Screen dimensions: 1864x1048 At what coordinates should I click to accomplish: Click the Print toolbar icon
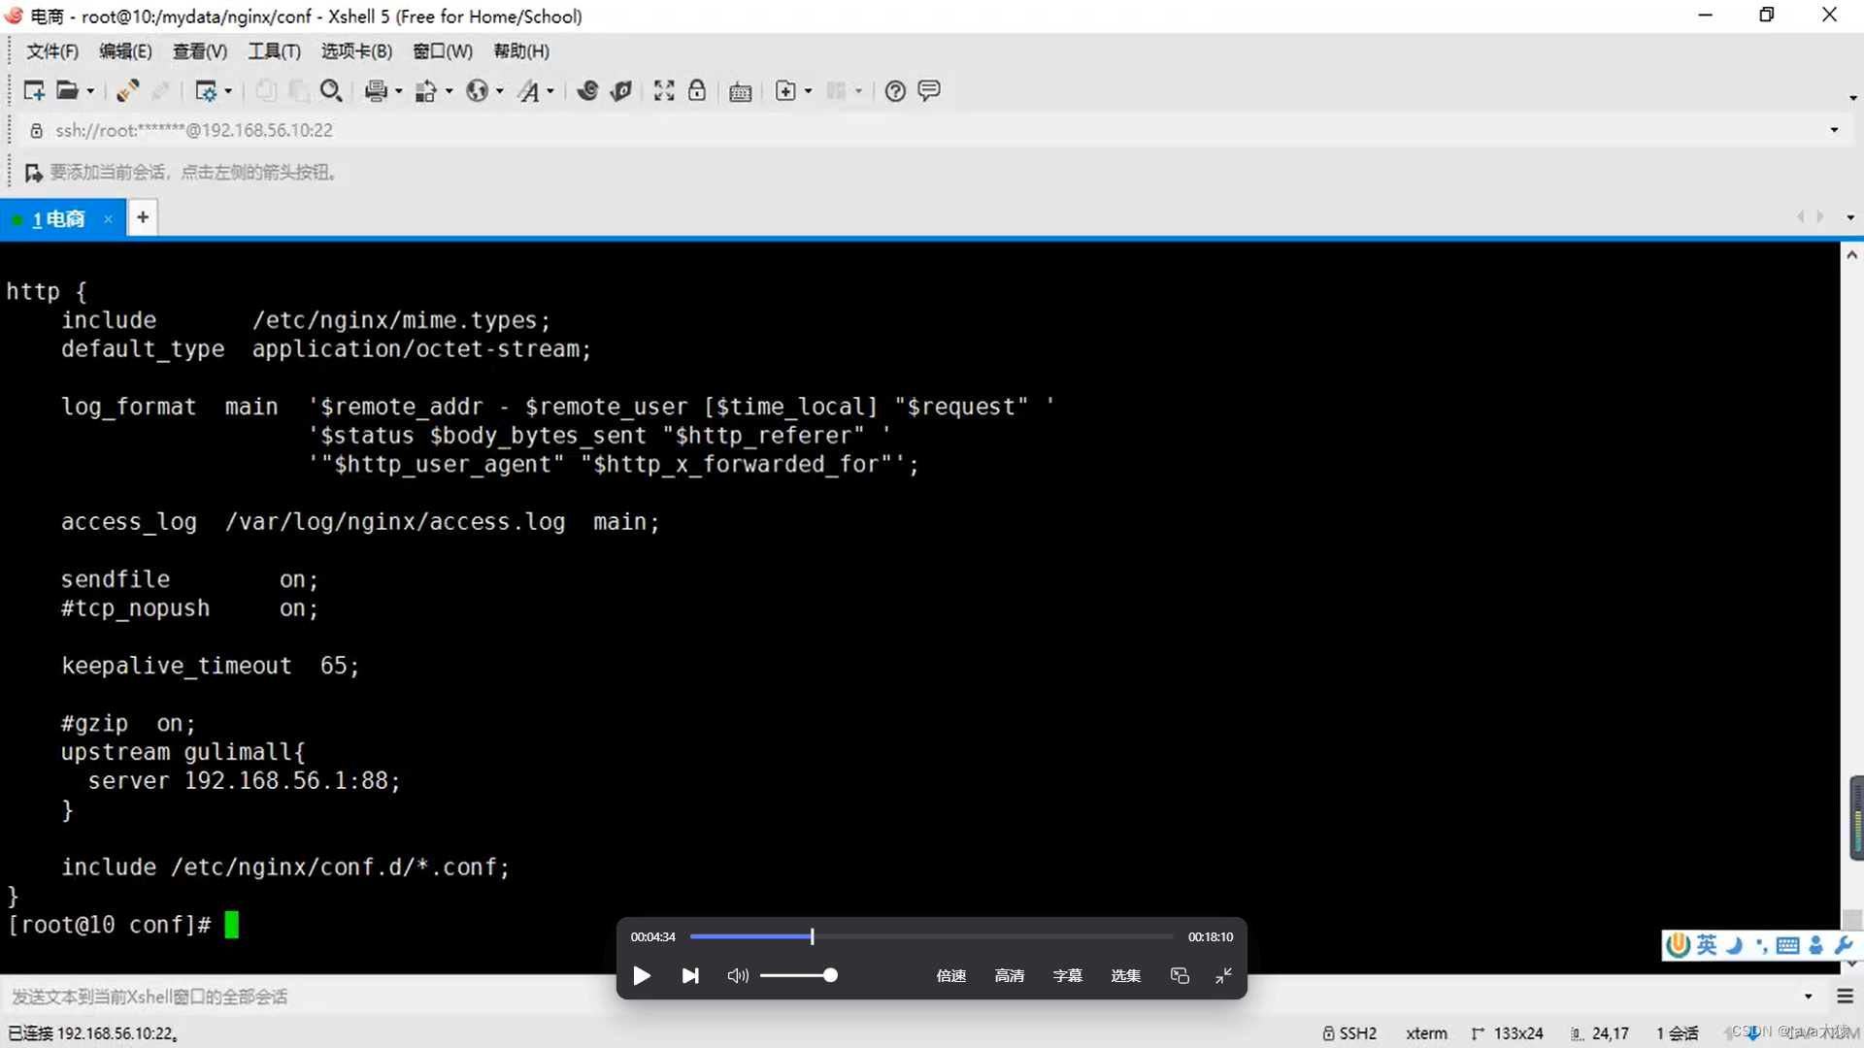tap(376, 90)
